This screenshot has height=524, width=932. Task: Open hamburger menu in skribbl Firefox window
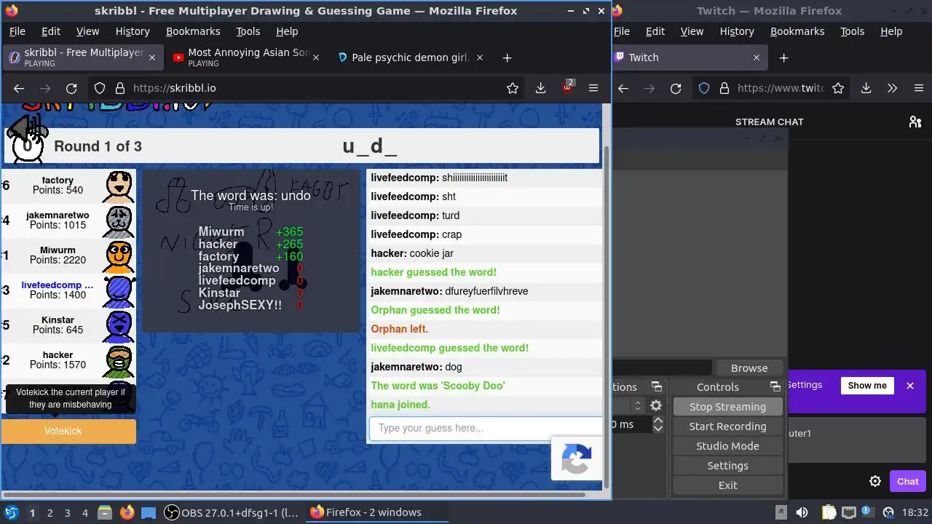593,88
